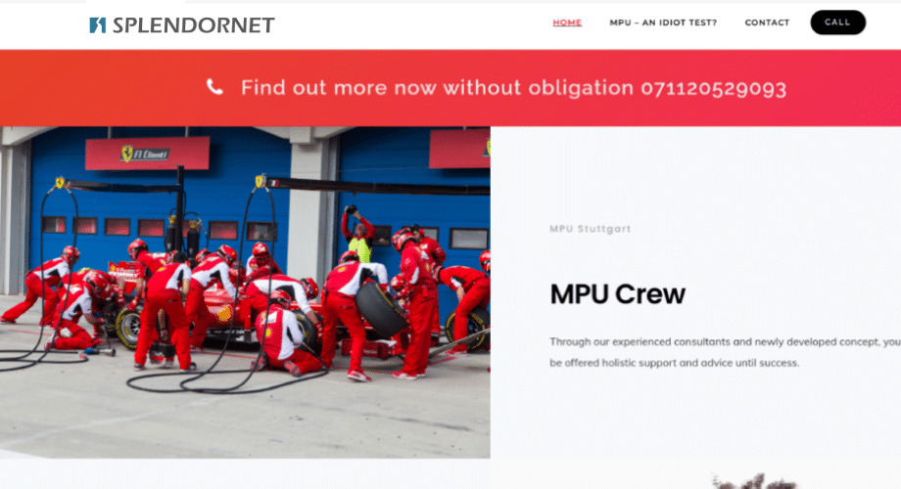Go to the Contact page
The width and height of the screenshot is (901, 489).
click(x=767, y=22)
